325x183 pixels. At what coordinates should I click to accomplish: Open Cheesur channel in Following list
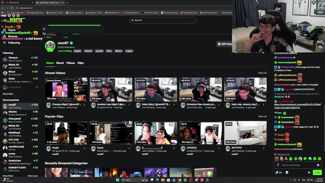20,59
